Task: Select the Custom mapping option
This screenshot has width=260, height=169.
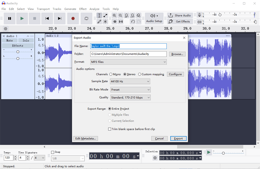Action: pyautogui.click(x=151, y=74)
